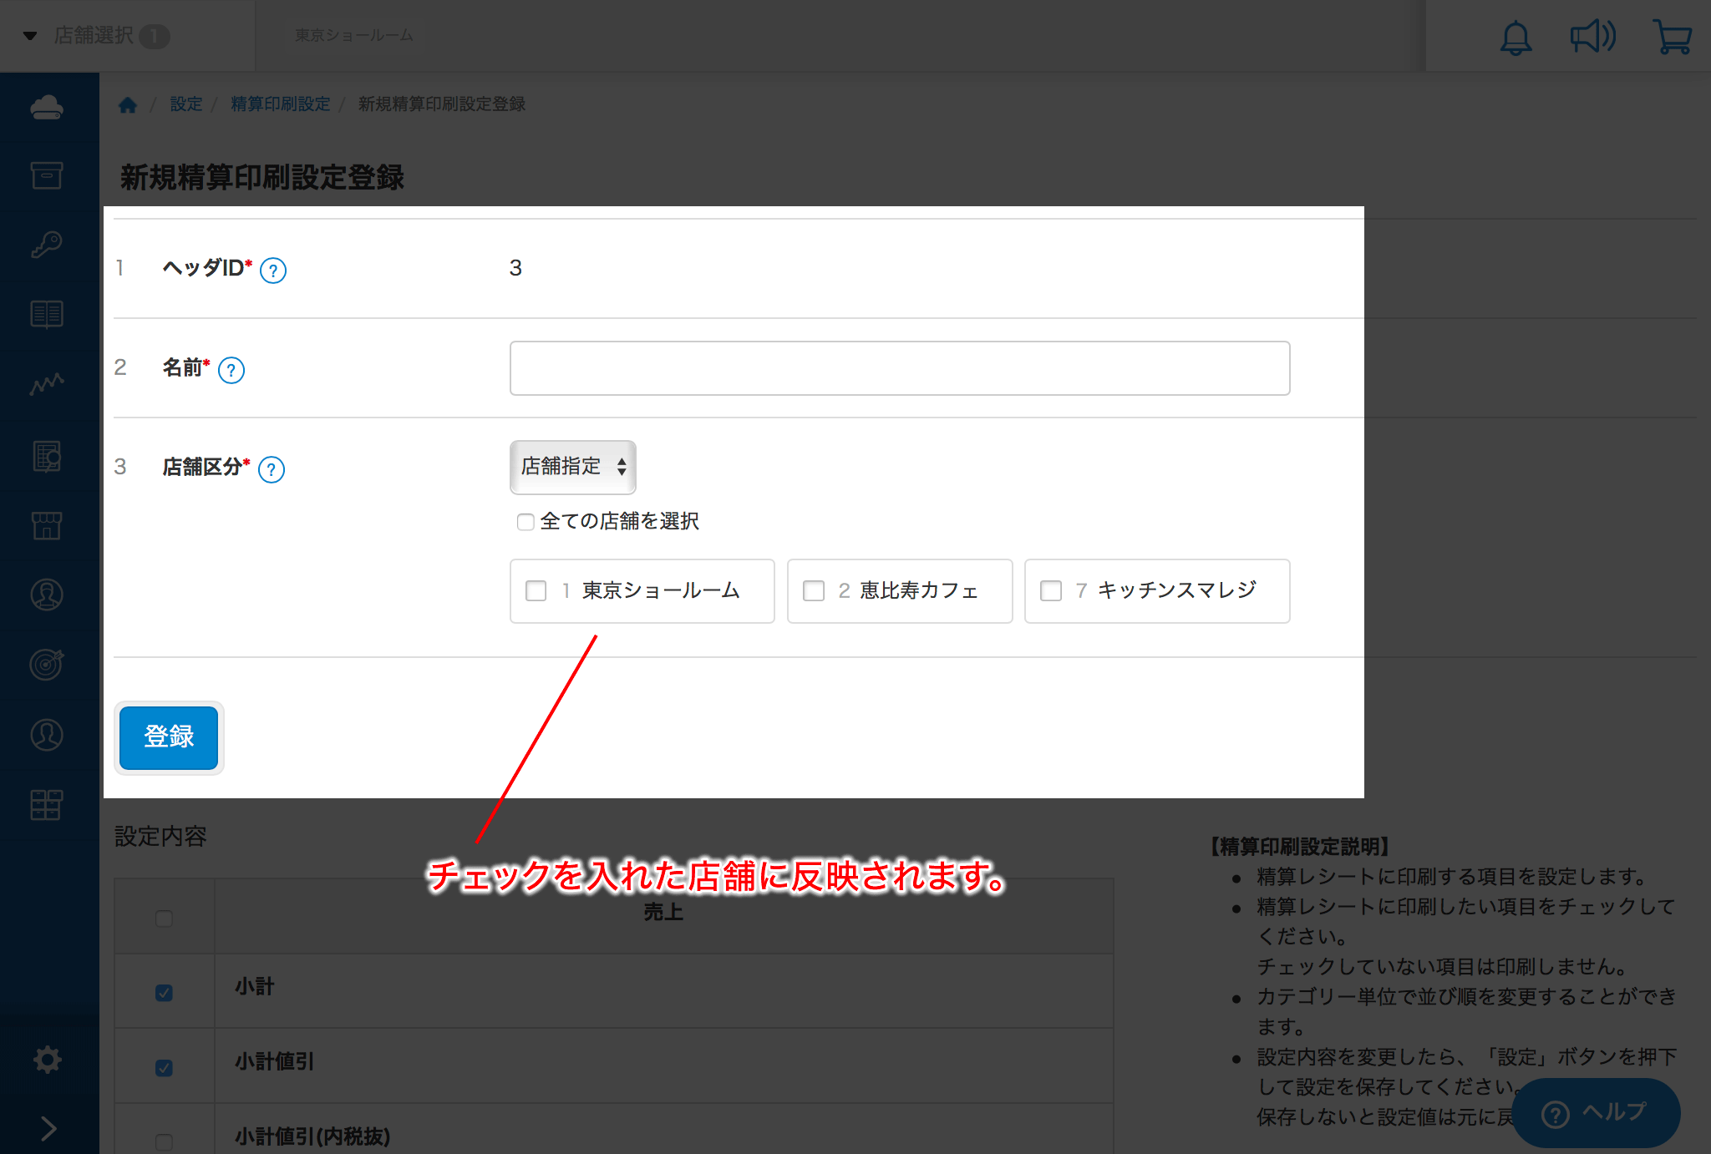Click the 小計 row label
The height and width of the screenshot is (1154, 1711).
tap(255, 986)
